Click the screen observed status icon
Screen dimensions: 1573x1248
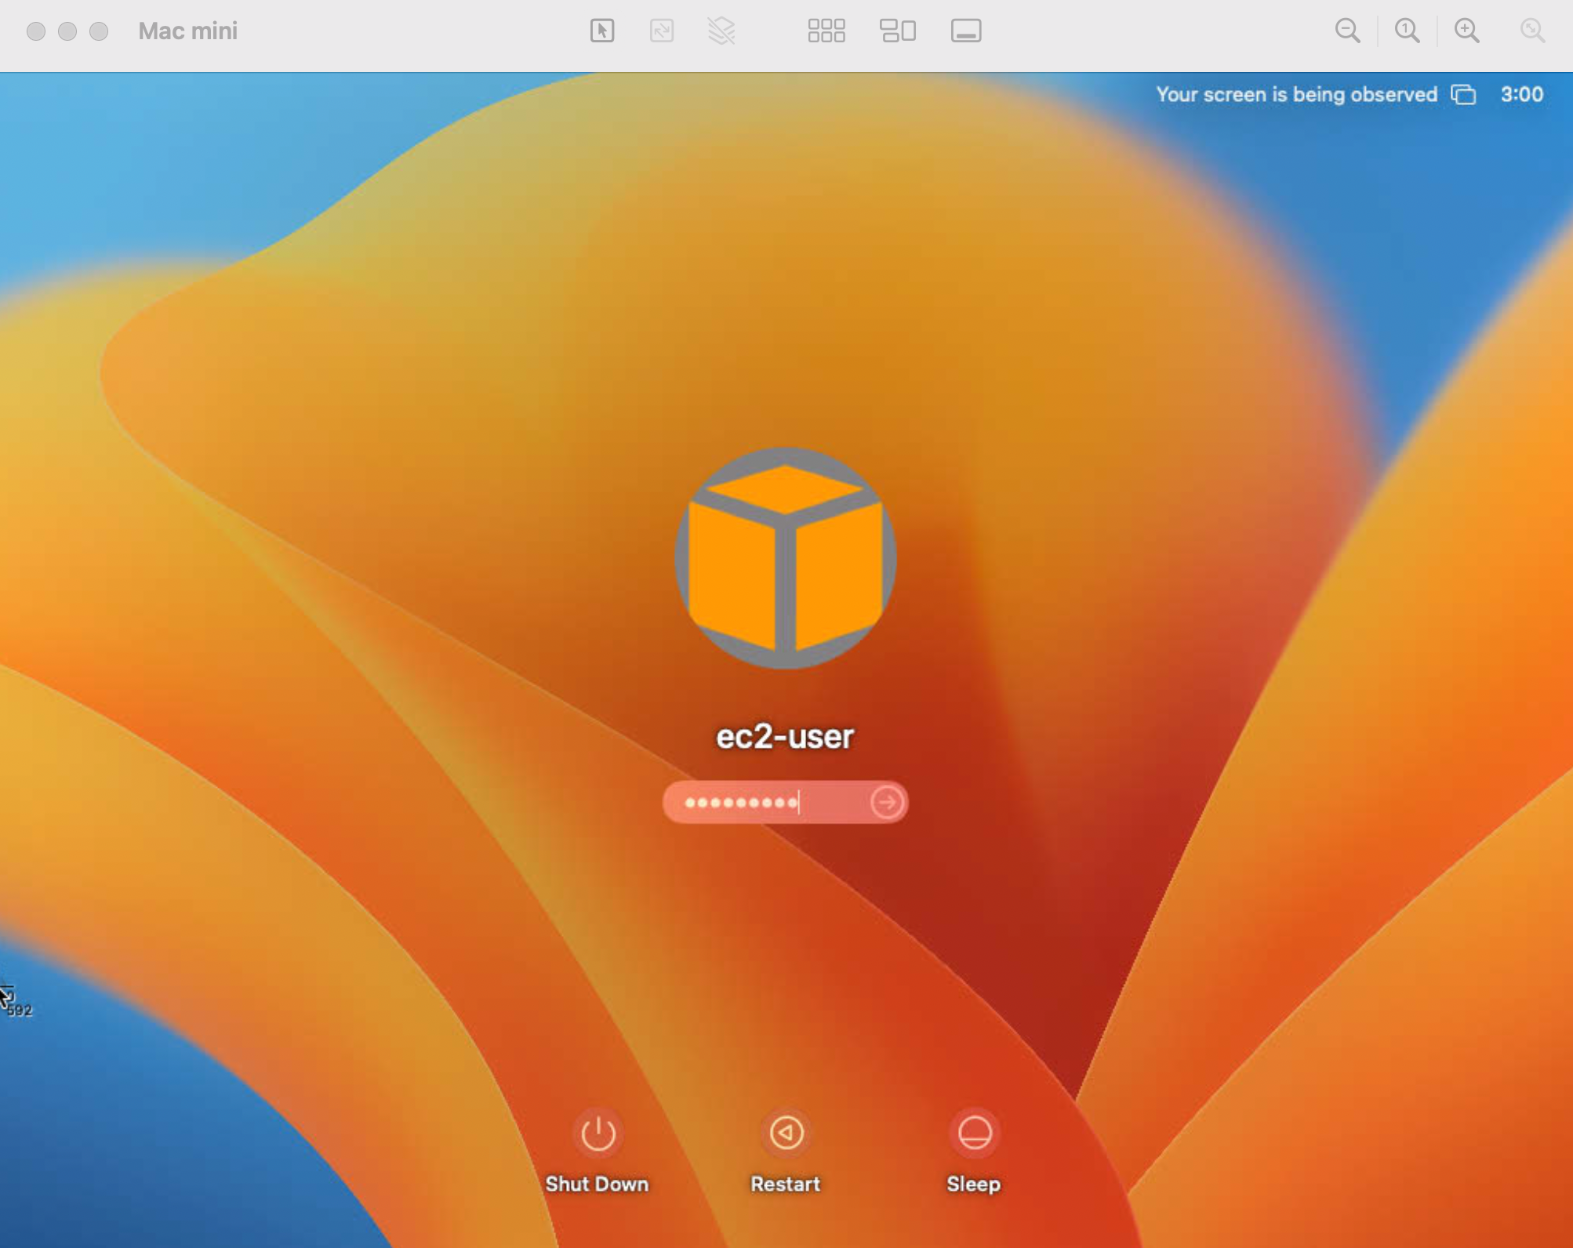point(1463,95)
